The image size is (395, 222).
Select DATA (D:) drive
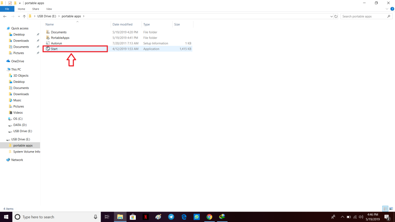coord(20,125)
